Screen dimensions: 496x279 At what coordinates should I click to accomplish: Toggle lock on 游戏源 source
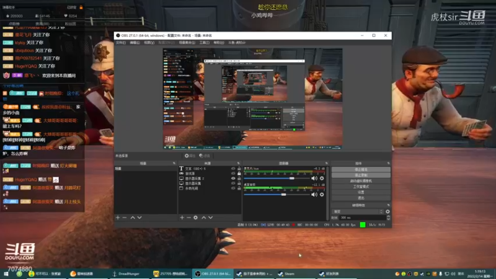[x=239, y=174]
